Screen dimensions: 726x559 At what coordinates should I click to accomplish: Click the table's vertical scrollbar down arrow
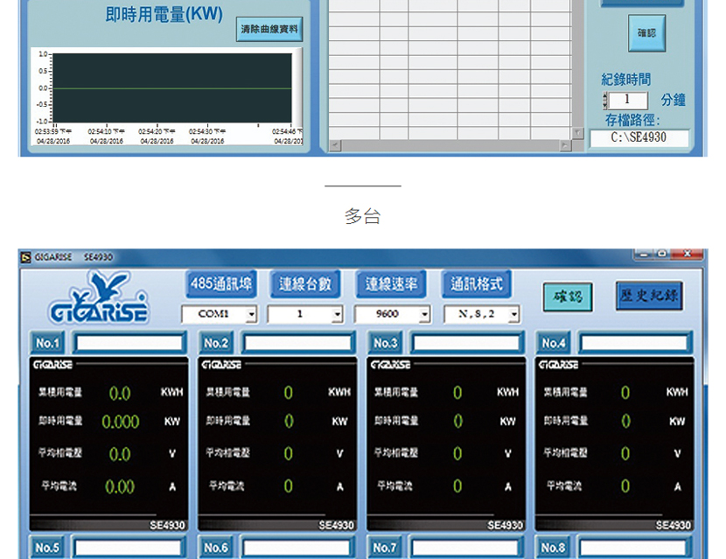(578, 133)
